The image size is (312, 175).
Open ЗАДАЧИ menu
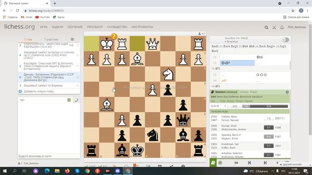[x=58, y=27]
